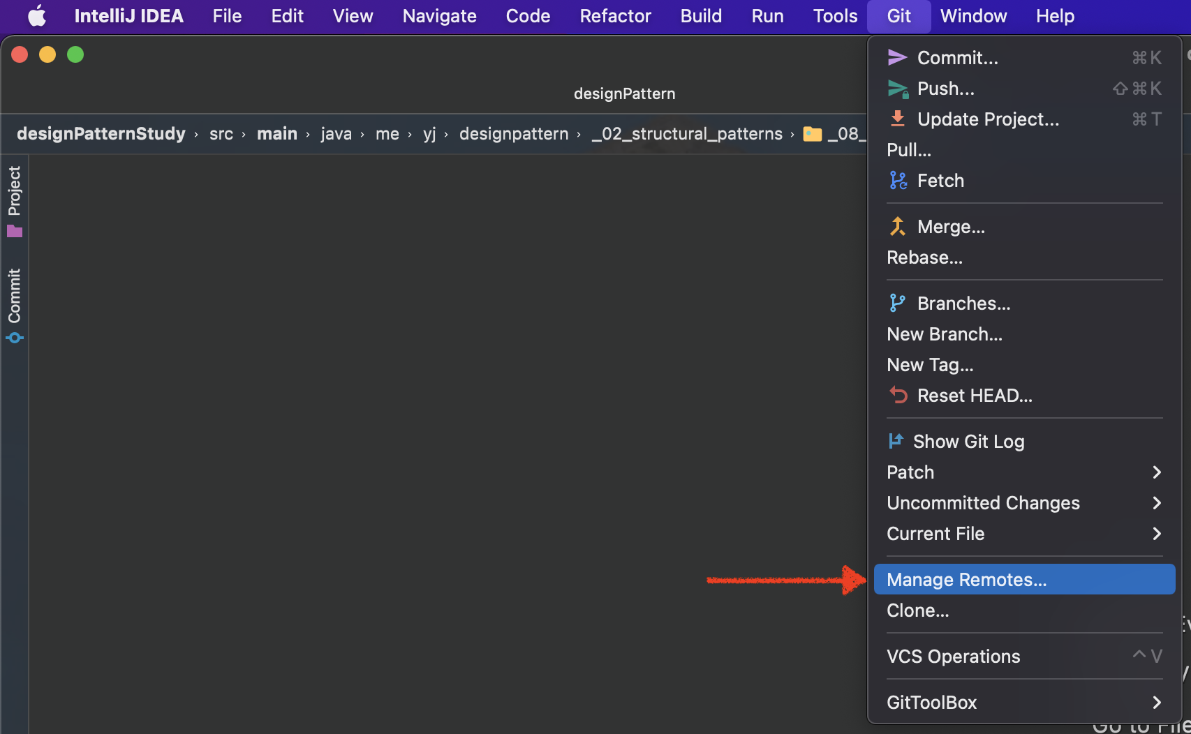The image size is (1191, 734).
Task: Click me breadcrumb segment
Action: click(x=387, y=133)
